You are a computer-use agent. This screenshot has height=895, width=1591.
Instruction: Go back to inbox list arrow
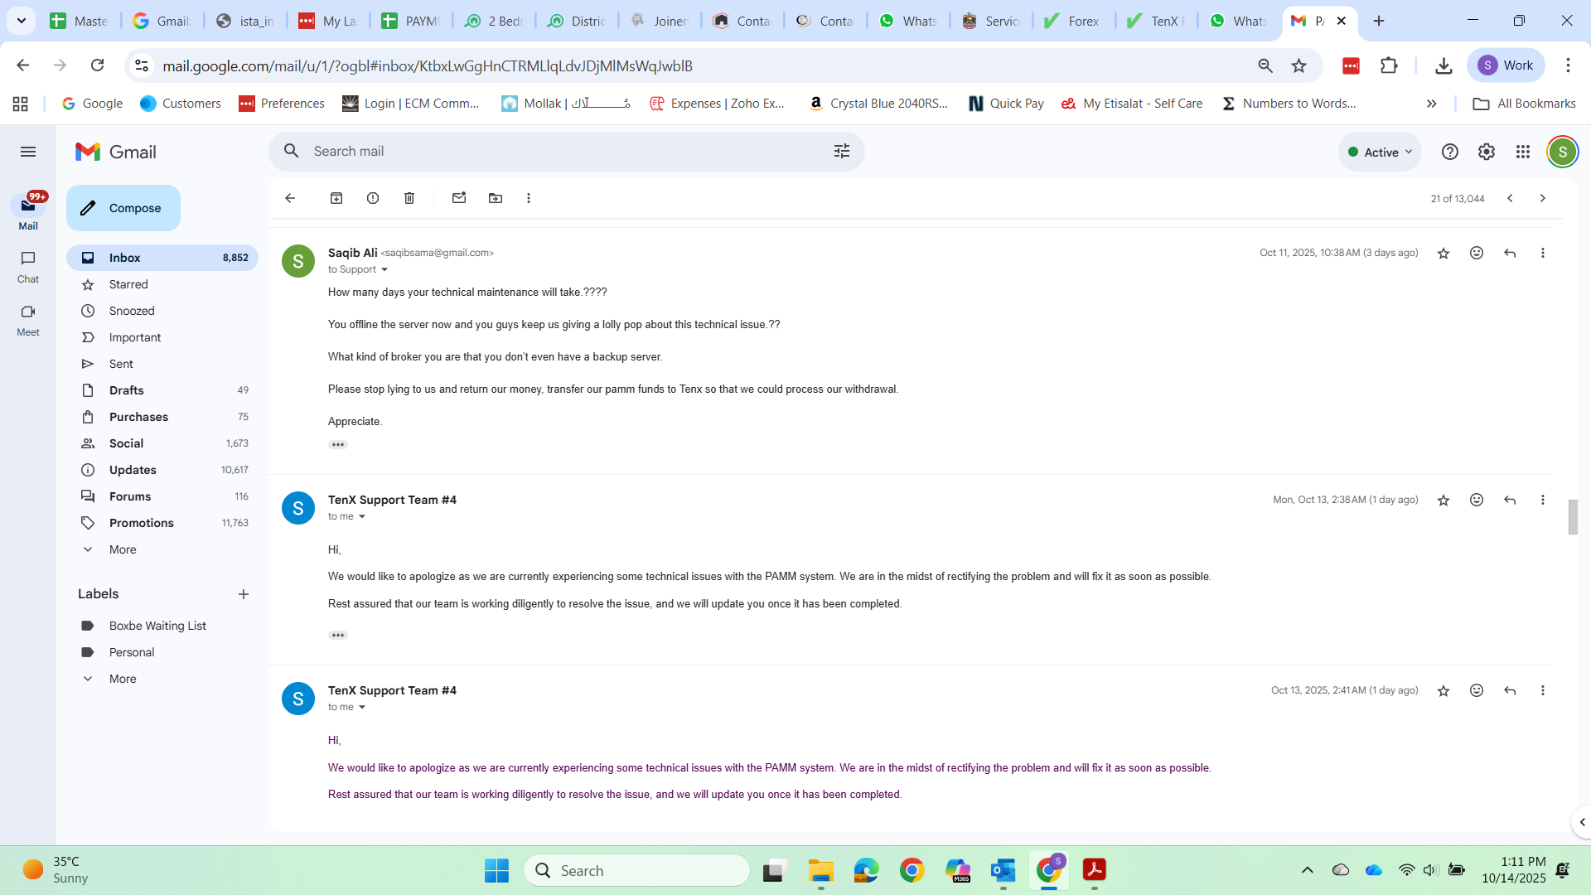pos(290,198)
